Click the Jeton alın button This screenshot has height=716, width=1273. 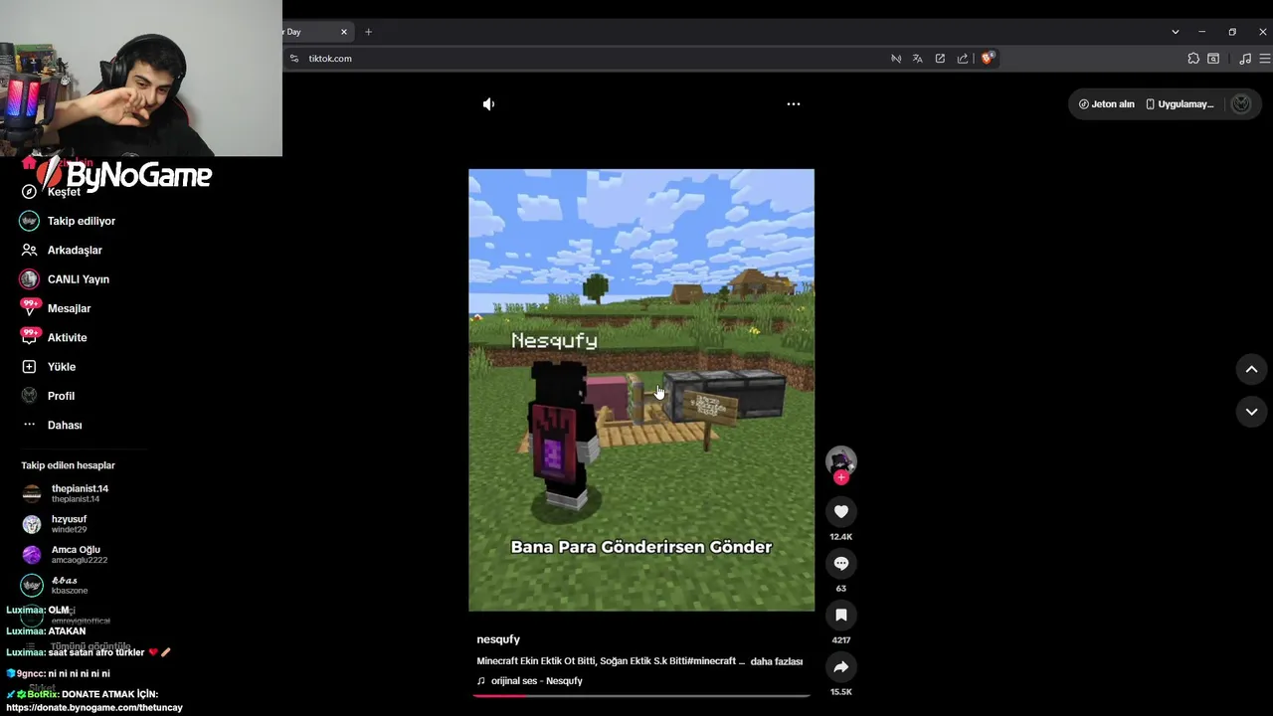pos(1106,103)
